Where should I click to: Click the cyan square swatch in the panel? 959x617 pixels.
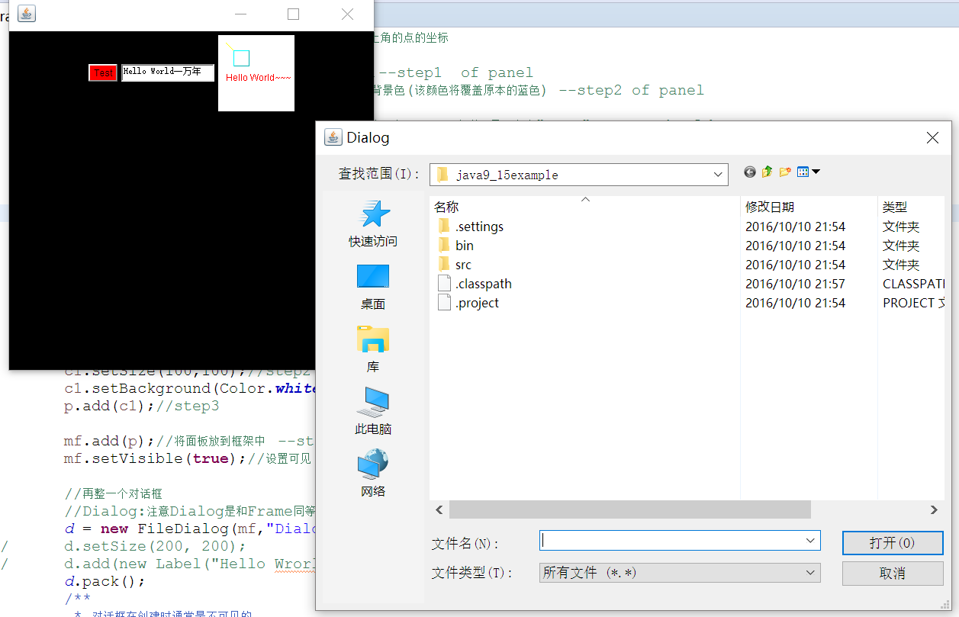[240, 56]
